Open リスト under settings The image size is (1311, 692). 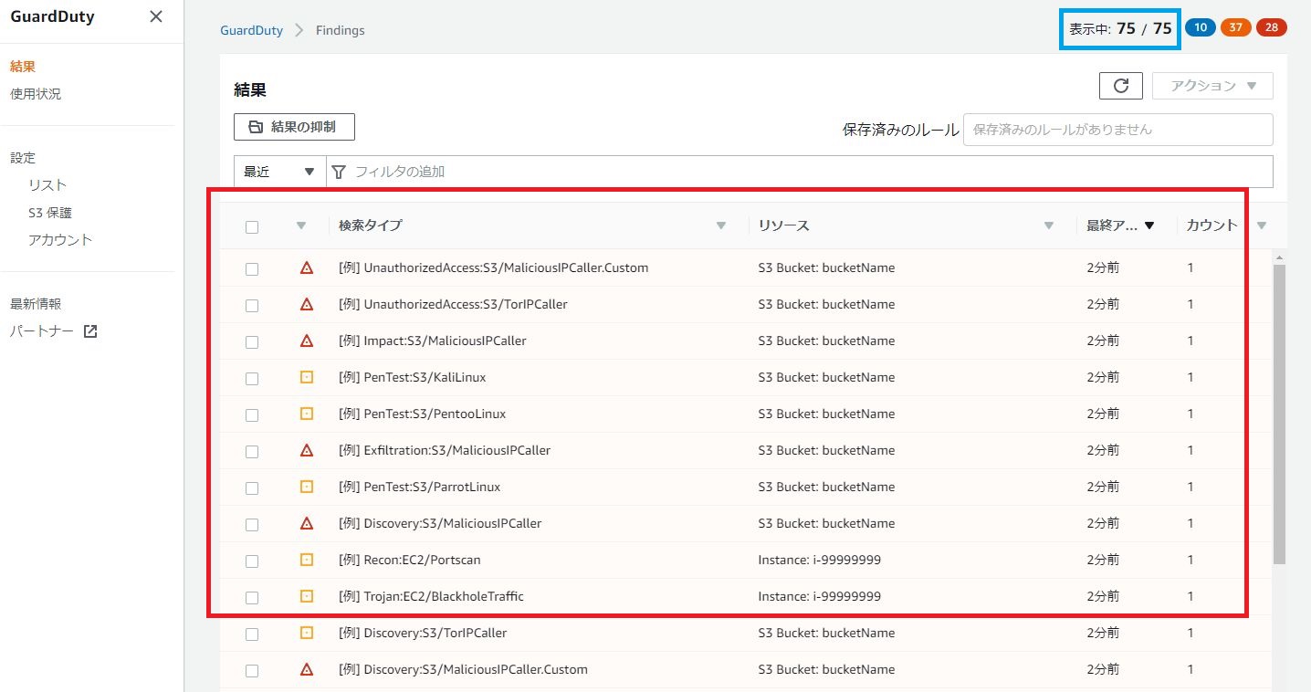point(47,185)
